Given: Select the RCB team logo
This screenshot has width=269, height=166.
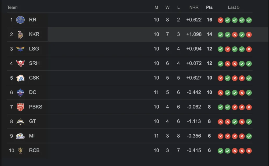Looking at the screenshot, I should [x=20, y=151].
